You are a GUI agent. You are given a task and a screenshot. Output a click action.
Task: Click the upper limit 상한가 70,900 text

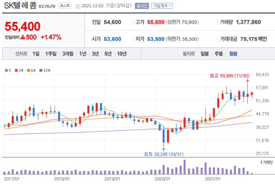click(182, 22)
